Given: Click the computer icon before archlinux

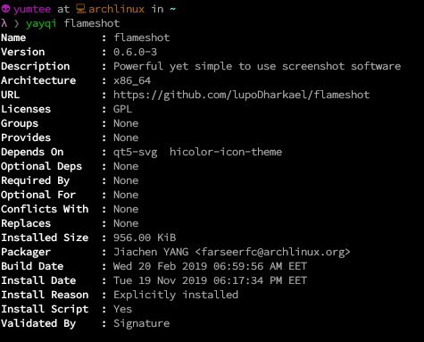Looking at the screenshot, I should 80,9.
